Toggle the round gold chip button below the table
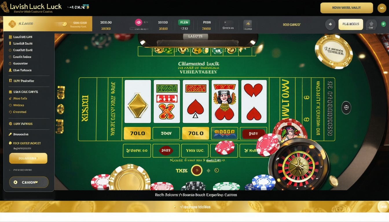The width and height of the screenshot is (389, 222). [197, 170]
